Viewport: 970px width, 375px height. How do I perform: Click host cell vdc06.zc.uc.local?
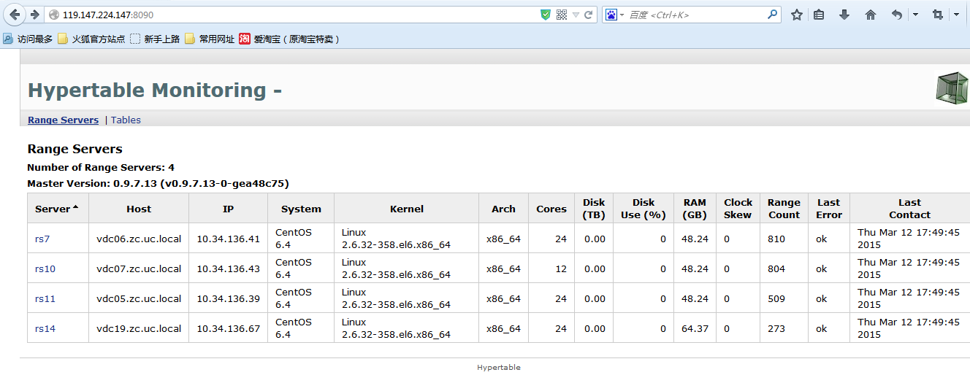[x=139, y=239]
